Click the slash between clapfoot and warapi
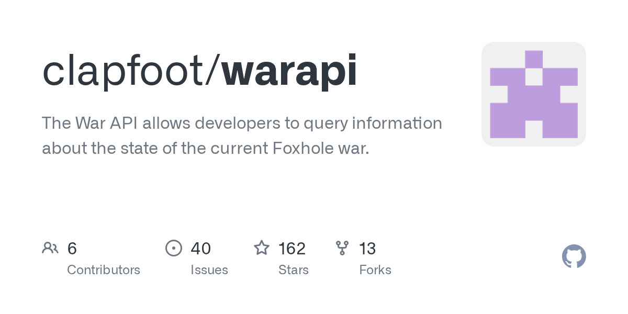628x314 pixels. pyautogui.click(x=213, y=71)
